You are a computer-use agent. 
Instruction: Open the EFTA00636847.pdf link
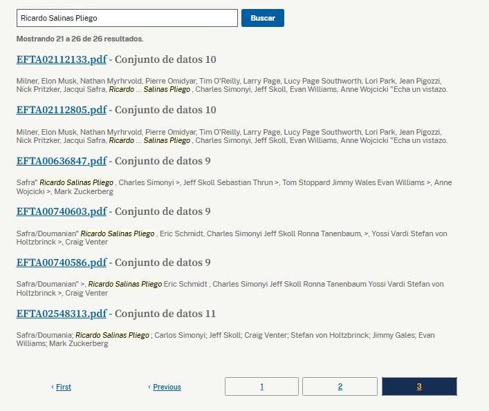pos(62,161)
